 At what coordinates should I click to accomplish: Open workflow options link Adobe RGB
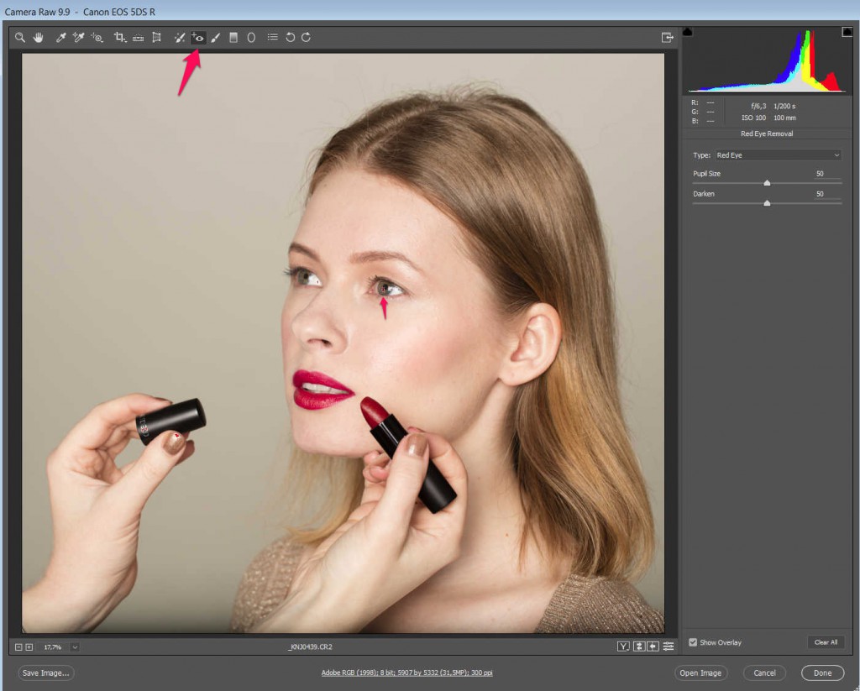point(406,673)
